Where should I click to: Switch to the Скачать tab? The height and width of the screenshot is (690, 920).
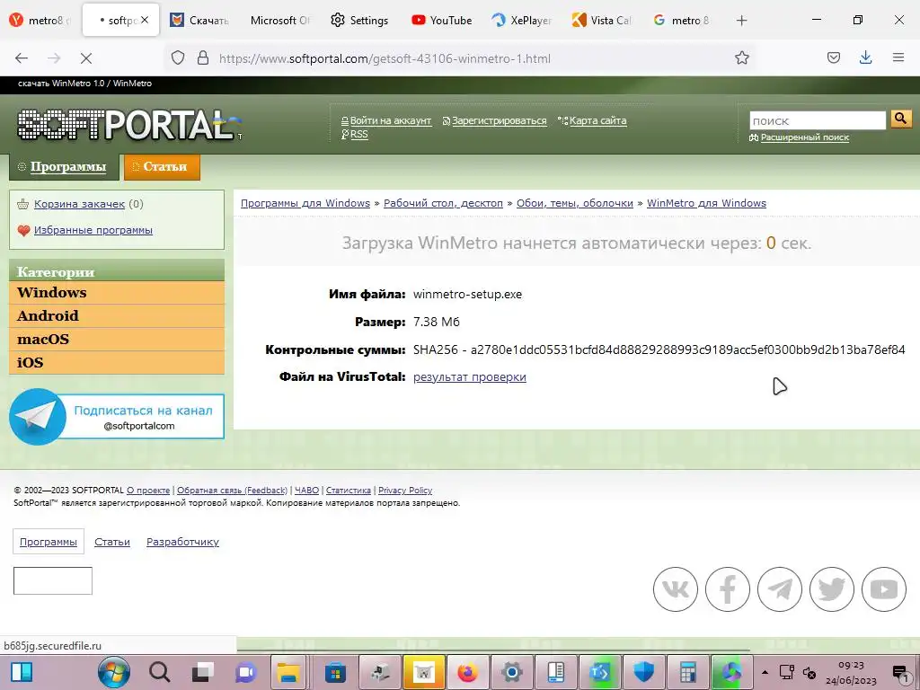pos(199,21)
